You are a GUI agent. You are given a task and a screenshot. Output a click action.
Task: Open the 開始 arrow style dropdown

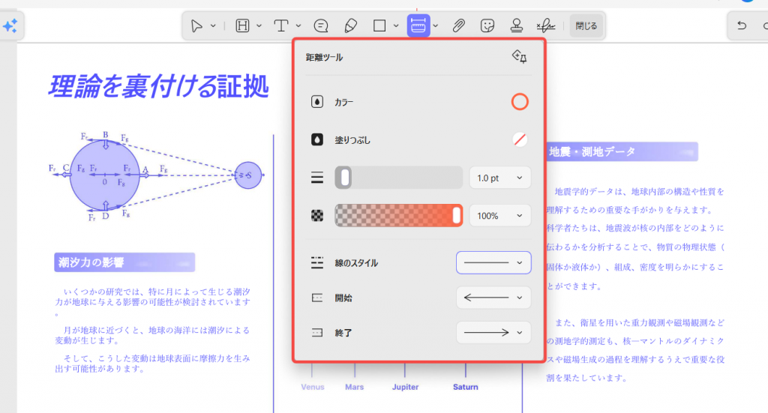pyautogui.click(x=493, y=298)
